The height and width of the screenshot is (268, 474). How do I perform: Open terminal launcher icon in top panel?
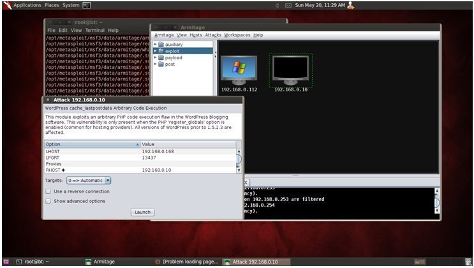point(87,5)
